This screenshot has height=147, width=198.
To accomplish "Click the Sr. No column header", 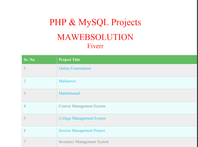I will (29, 60).
